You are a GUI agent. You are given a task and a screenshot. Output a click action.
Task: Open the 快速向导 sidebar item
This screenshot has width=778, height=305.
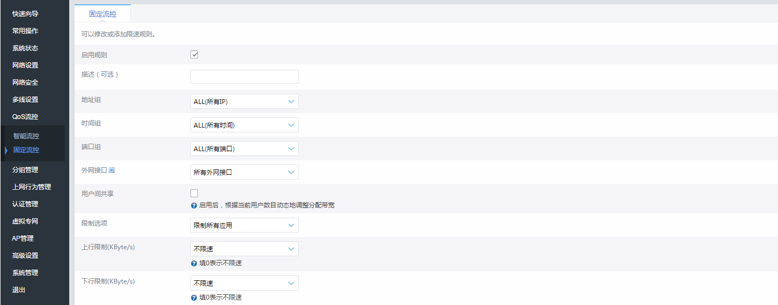[x=25, y=14]
